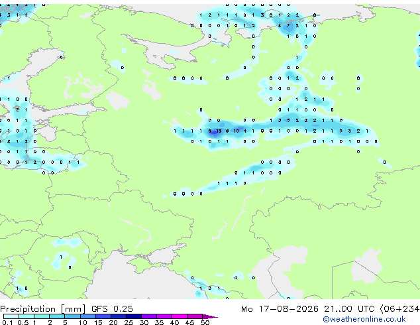This screenshot has height=325, width=420.
Task: Click the legend label '30'
Action: coord(144,322)
